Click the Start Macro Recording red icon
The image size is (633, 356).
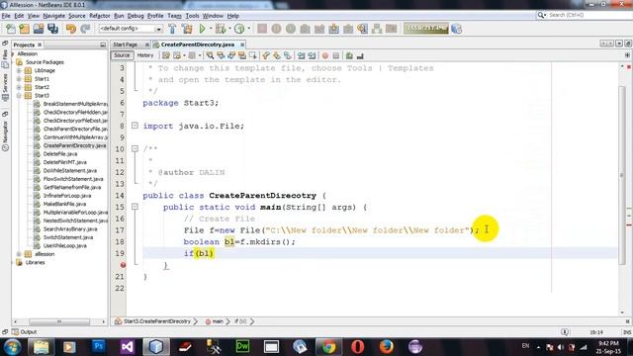(x=325, y=55)
